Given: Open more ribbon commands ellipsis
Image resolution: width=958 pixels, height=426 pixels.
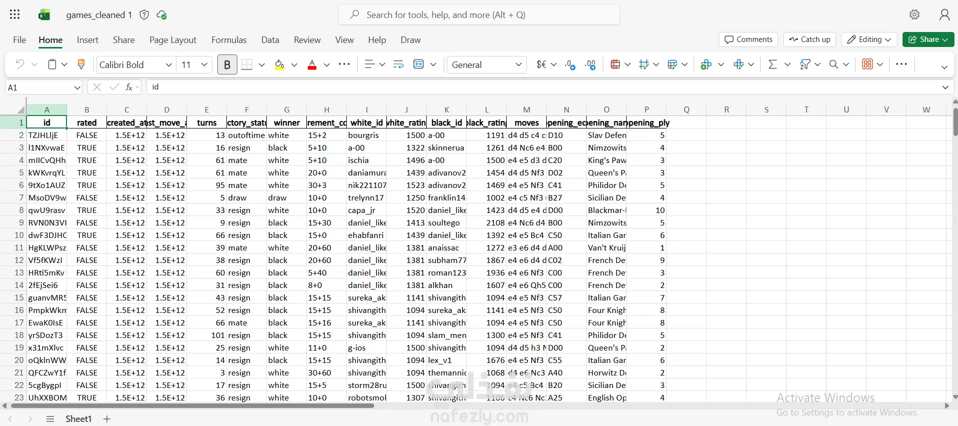Looking at the screenshot, I should pyautogui.click(x=902, y=64).
